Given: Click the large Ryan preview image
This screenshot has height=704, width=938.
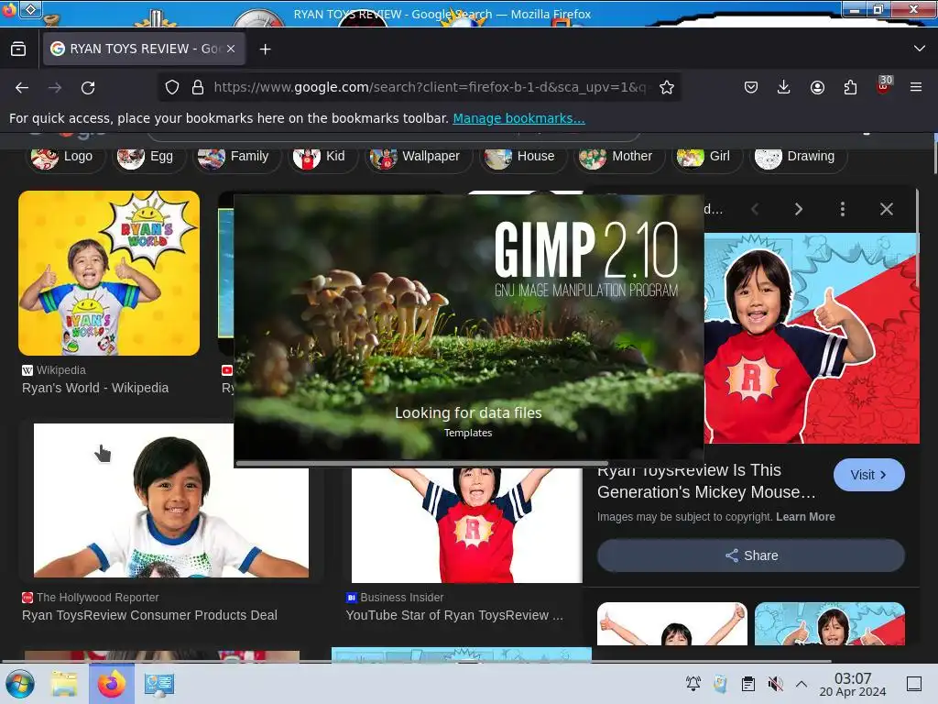Looking at the screenshot, I should pyautogui.click(x=812, y=338).
